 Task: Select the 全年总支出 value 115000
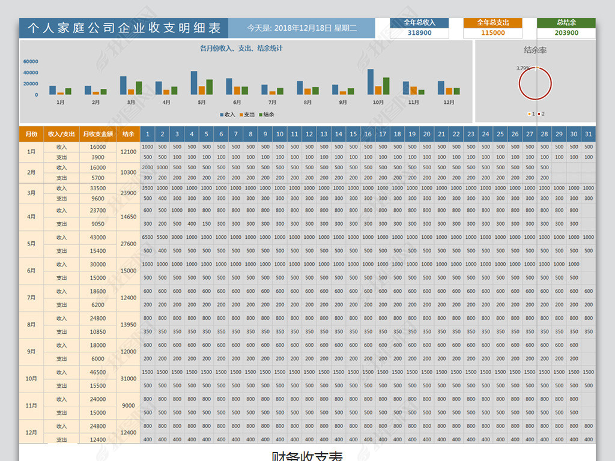click(x=492, y=33)
